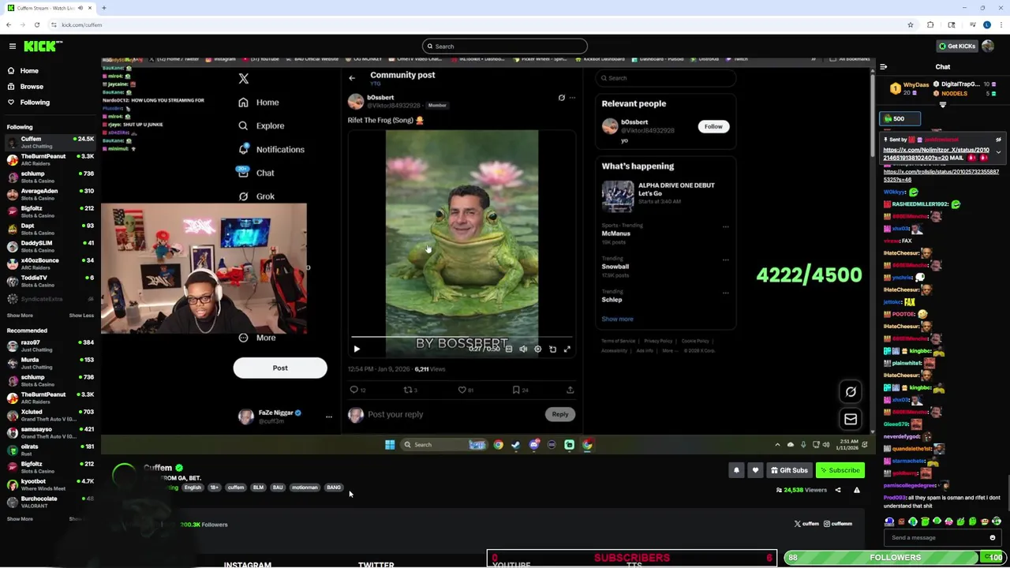Expand Recommended list with Show more
Image resolution: width=1010 pixels, height=568 pixels.
(20, 519)
